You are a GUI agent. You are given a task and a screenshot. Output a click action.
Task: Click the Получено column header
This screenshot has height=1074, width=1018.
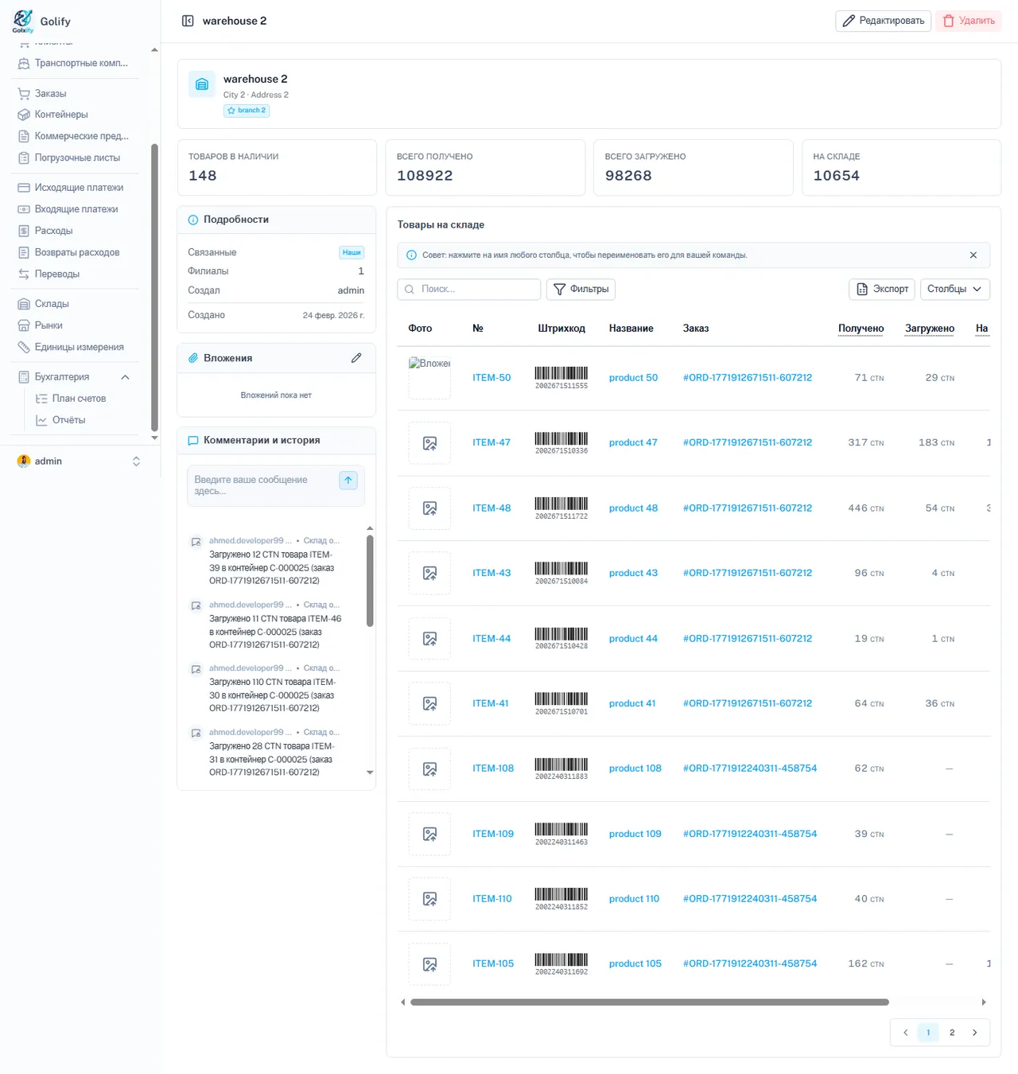coord(861,329)
